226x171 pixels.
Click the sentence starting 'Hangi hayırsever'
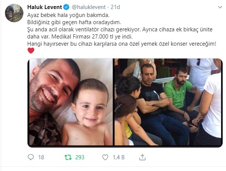[x=122, y=44]
